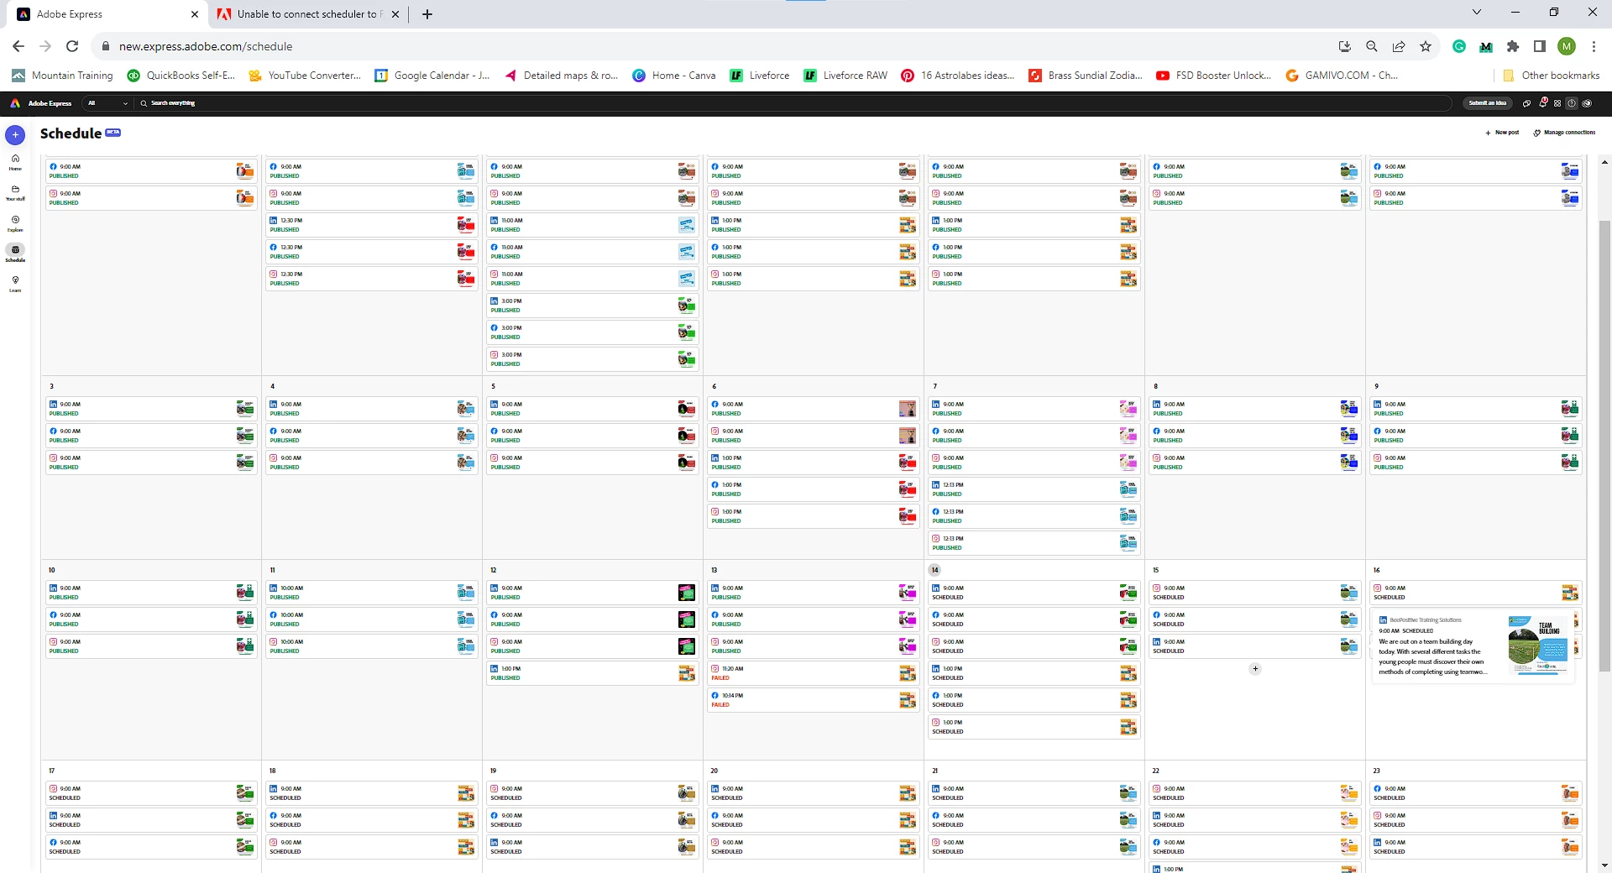Click New post
This screenshot has height=873, width=1612.
click(1502, 133)
